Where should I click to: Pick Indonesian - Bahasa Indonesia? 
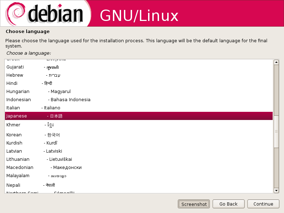(x=139, y=100)
